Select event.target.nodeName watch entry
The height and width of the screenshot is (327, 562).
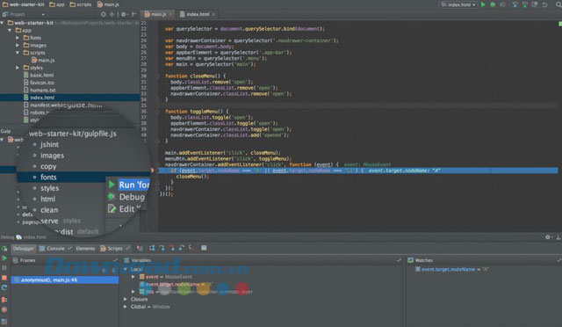[452, 269]
